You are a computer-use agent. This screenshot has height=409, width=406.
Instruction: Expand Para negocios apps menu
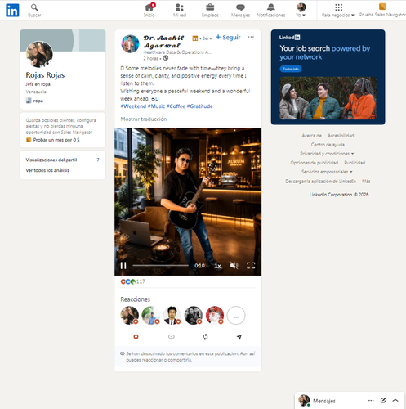click(x=338, y=11)
